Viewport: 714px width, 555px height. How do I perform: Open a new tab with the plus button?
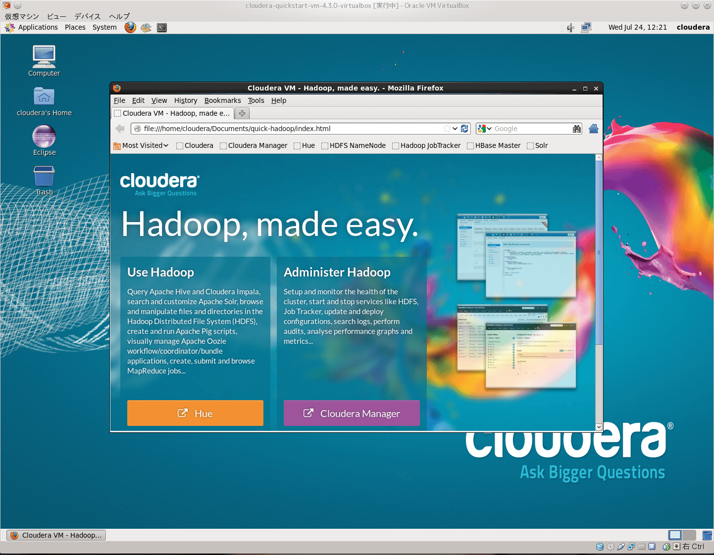coord(242,113)
